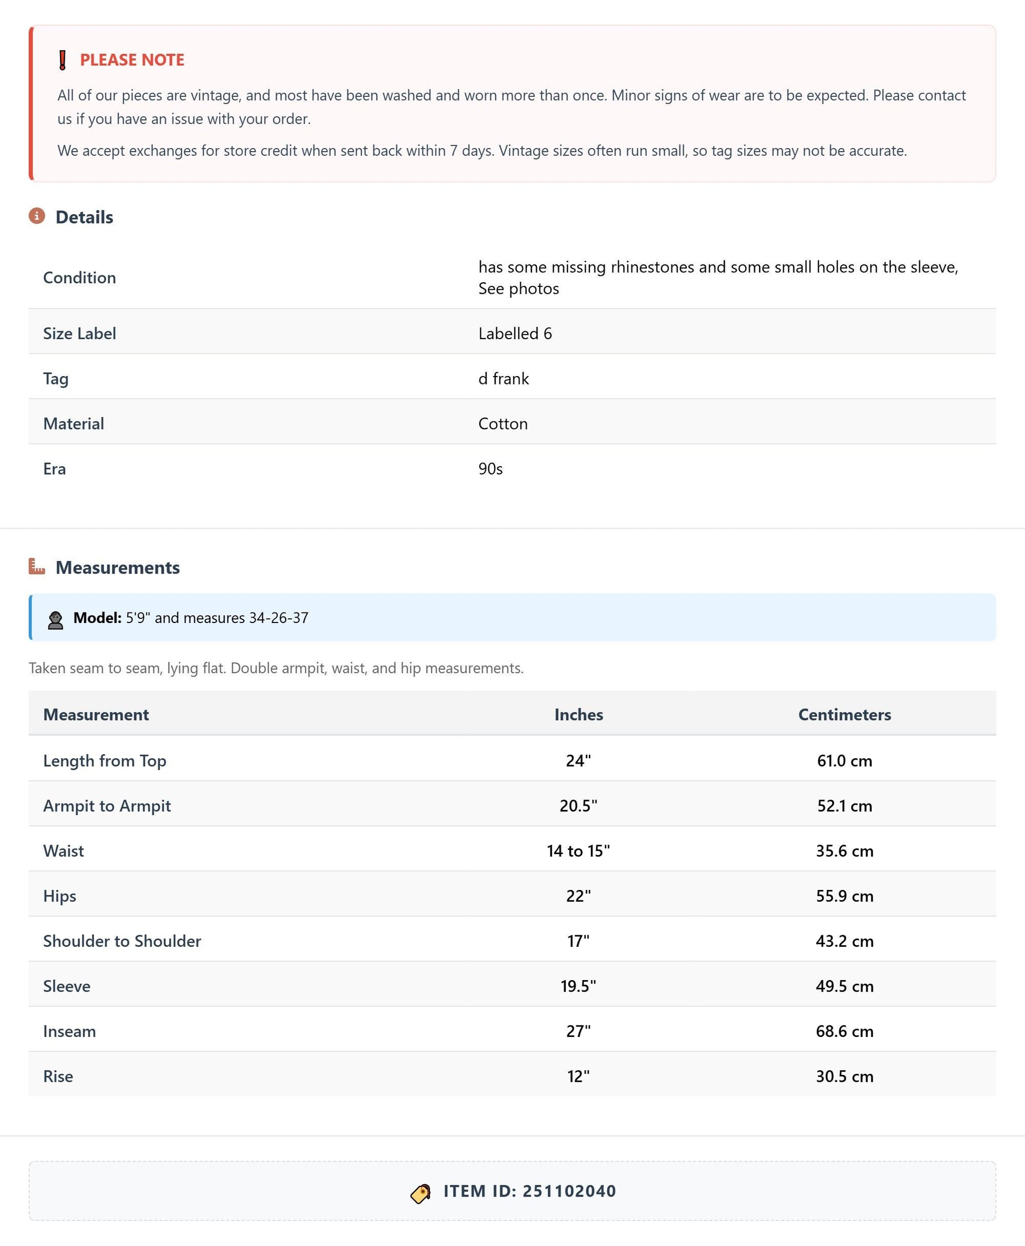
Task: Click the Inches column header
Action: pos(579,714)
